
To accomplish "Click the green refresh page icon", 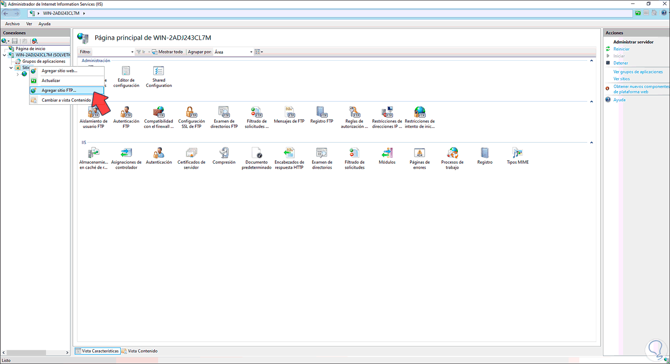I will click(x=638, y=13).
